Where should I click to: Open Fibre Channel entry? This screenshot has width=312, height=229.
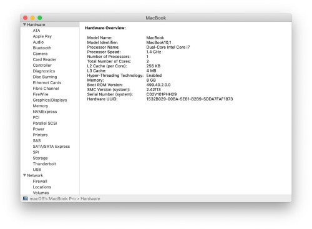point(46,89)
